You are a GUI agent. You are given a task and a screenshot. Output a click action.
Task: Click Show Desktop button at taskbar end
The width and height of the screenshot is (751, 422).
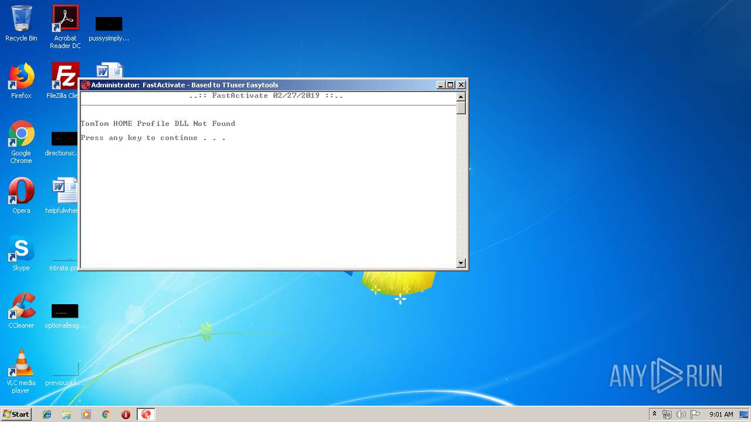[x=745, y=414]
